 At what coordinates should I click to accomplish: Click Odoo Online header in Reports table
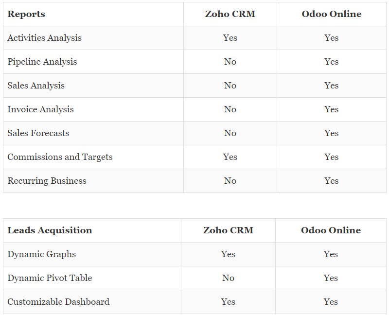(x=332, y=14)
